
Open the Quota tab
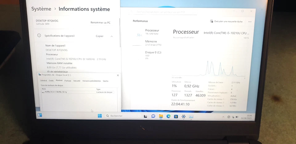[105, 81]
